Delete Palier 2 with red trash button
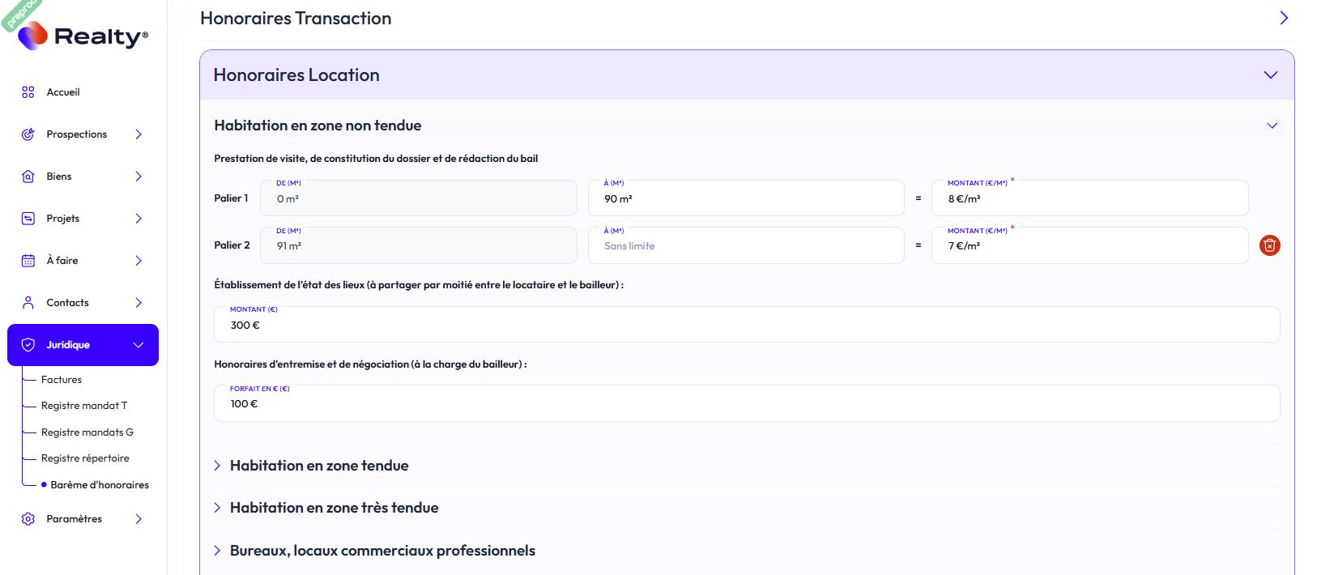This screenshot has height=575, width=1317. coord(1269,245)
